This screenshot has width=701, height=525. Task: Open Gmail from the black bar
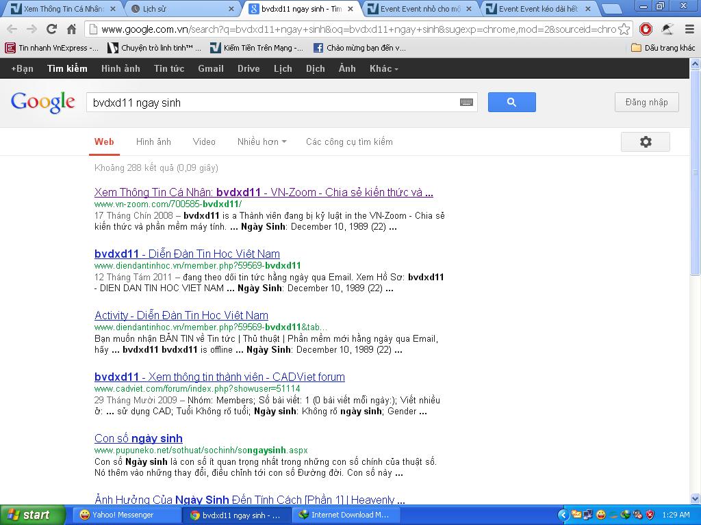click(x=211, y=68)
